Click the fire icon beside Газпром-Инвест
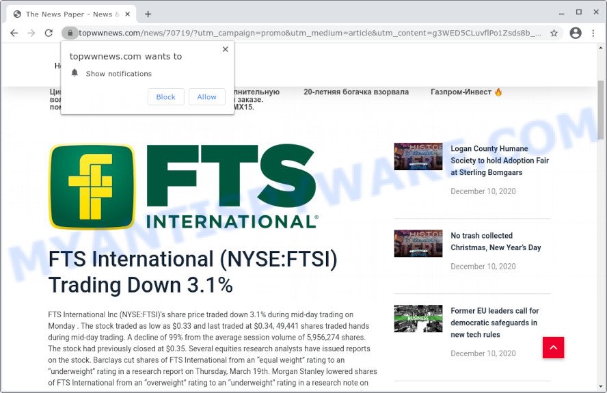Viewport: 607px width, 393px height. click(498, 92)
